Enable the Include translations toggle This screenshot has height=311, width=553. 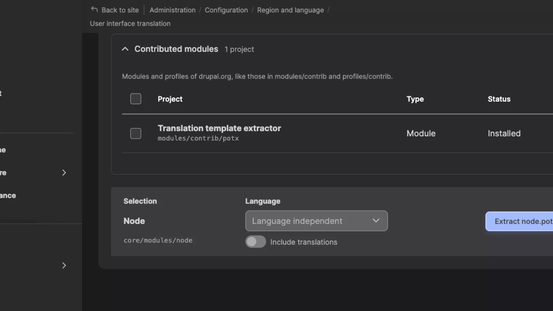[255, 242]
